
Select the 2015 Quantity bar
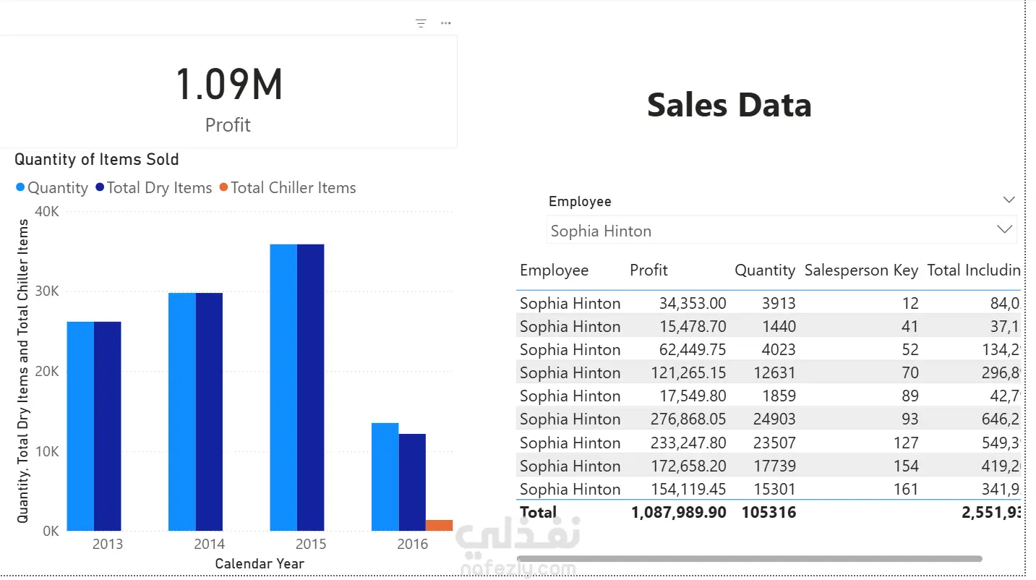[283, 387]
